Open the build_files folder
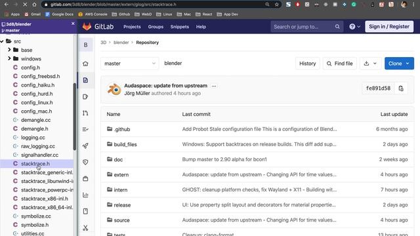The width and height of the screenshot is (420, 236). click(x=125, y=144)
